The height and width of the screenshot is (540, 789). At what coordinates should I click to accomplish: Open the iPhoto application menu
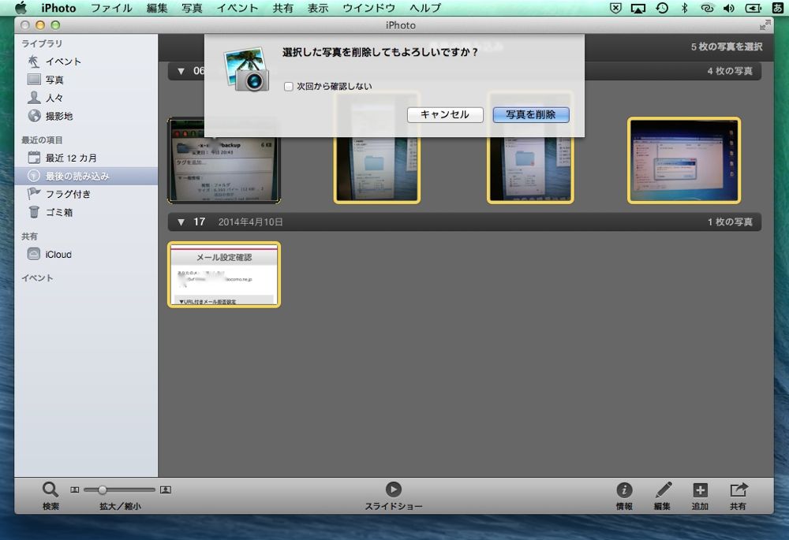(58, 8)
